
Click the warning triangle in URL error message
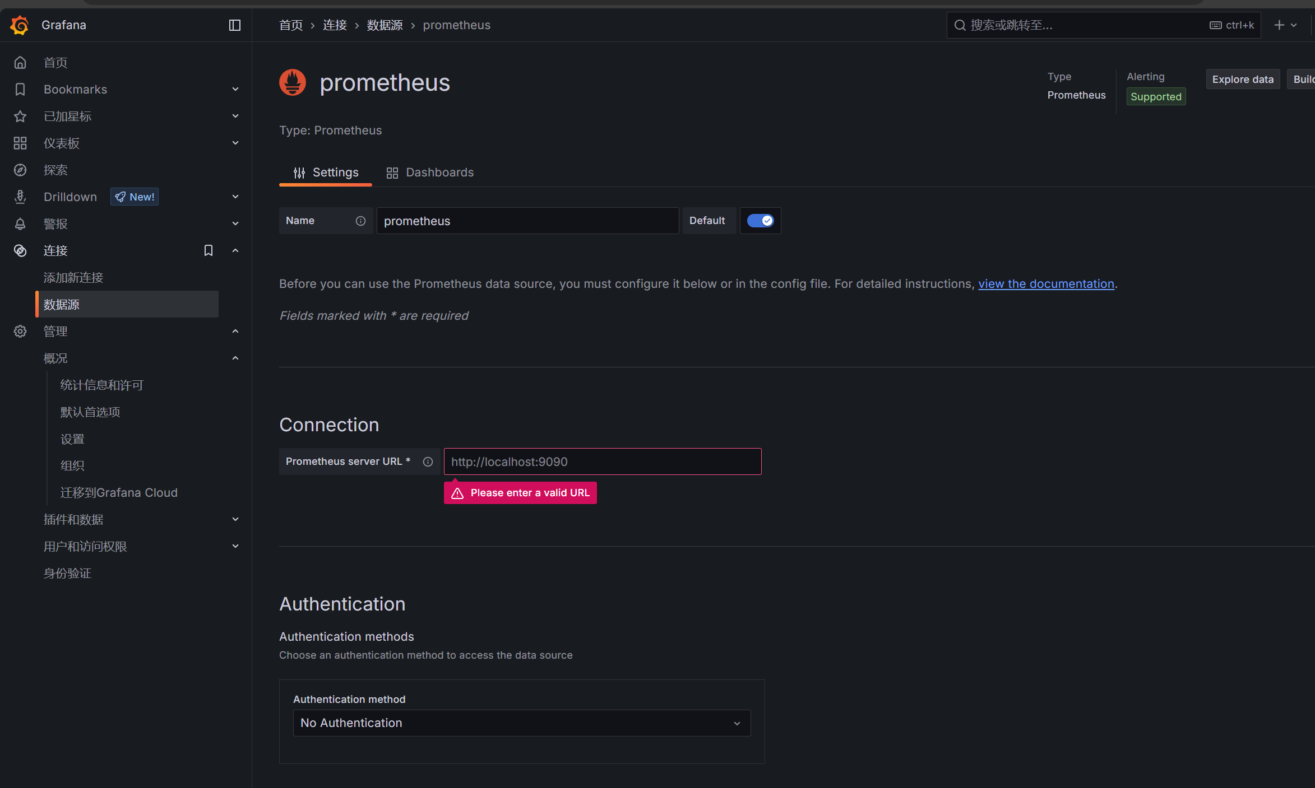[457, 493]
